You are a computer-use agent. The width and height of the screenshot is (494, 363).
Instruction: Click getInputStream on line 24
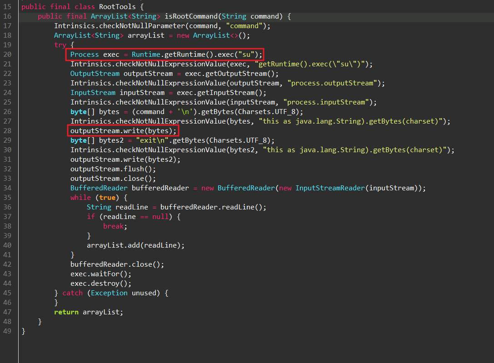[x=226, y=93]
